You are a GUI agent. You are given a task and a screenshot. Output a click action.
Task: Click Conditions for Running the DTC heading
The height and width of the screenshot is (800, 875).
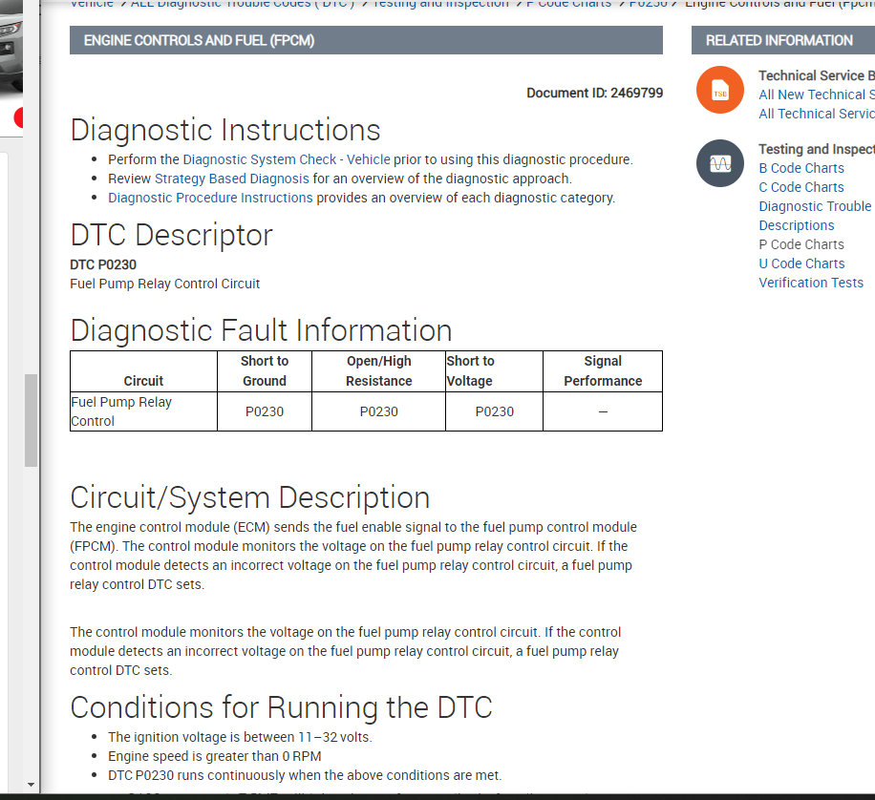(x=281, y=707)
